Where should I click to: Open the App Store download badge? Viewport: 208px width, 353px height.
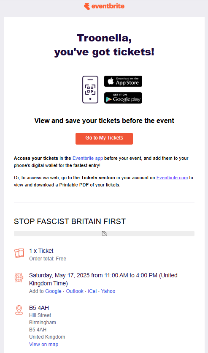point(123,81)
